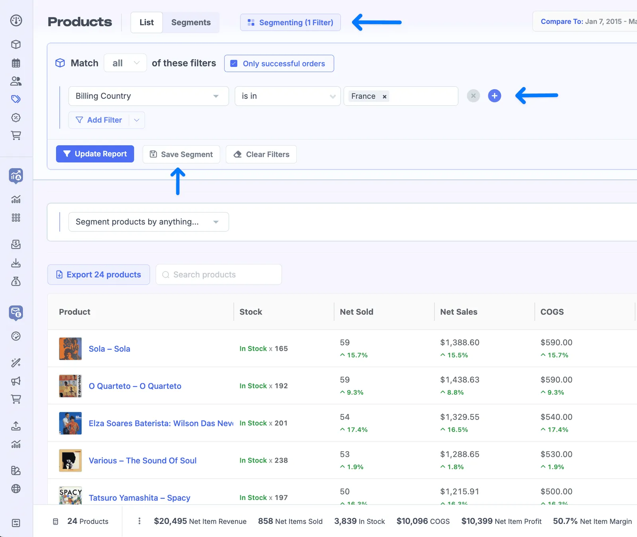Open the upper shopping cart icon in sidebar
The height and width of the screenshot is (537, 637).
(x=16, y=135)
